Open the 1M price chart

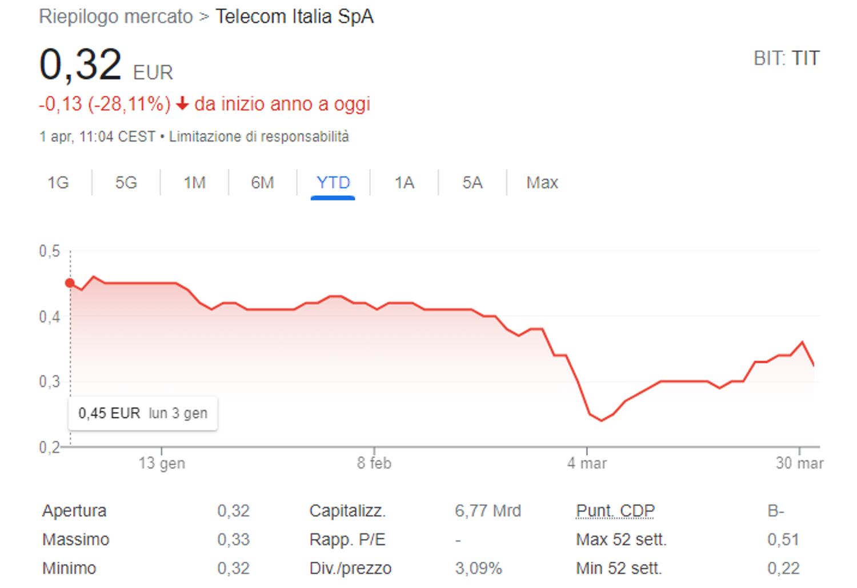point(194,183)
